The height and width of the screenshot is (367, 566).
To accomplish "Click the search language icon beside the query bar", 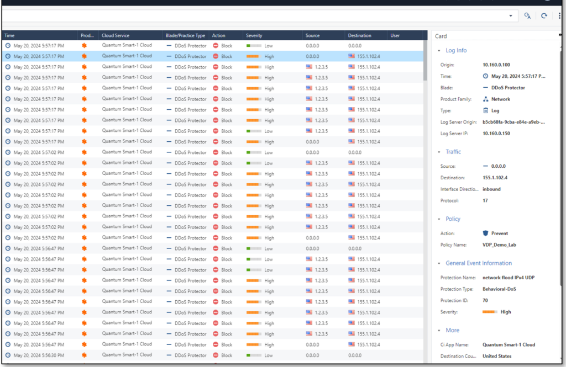I will click(x=527, y=15).
